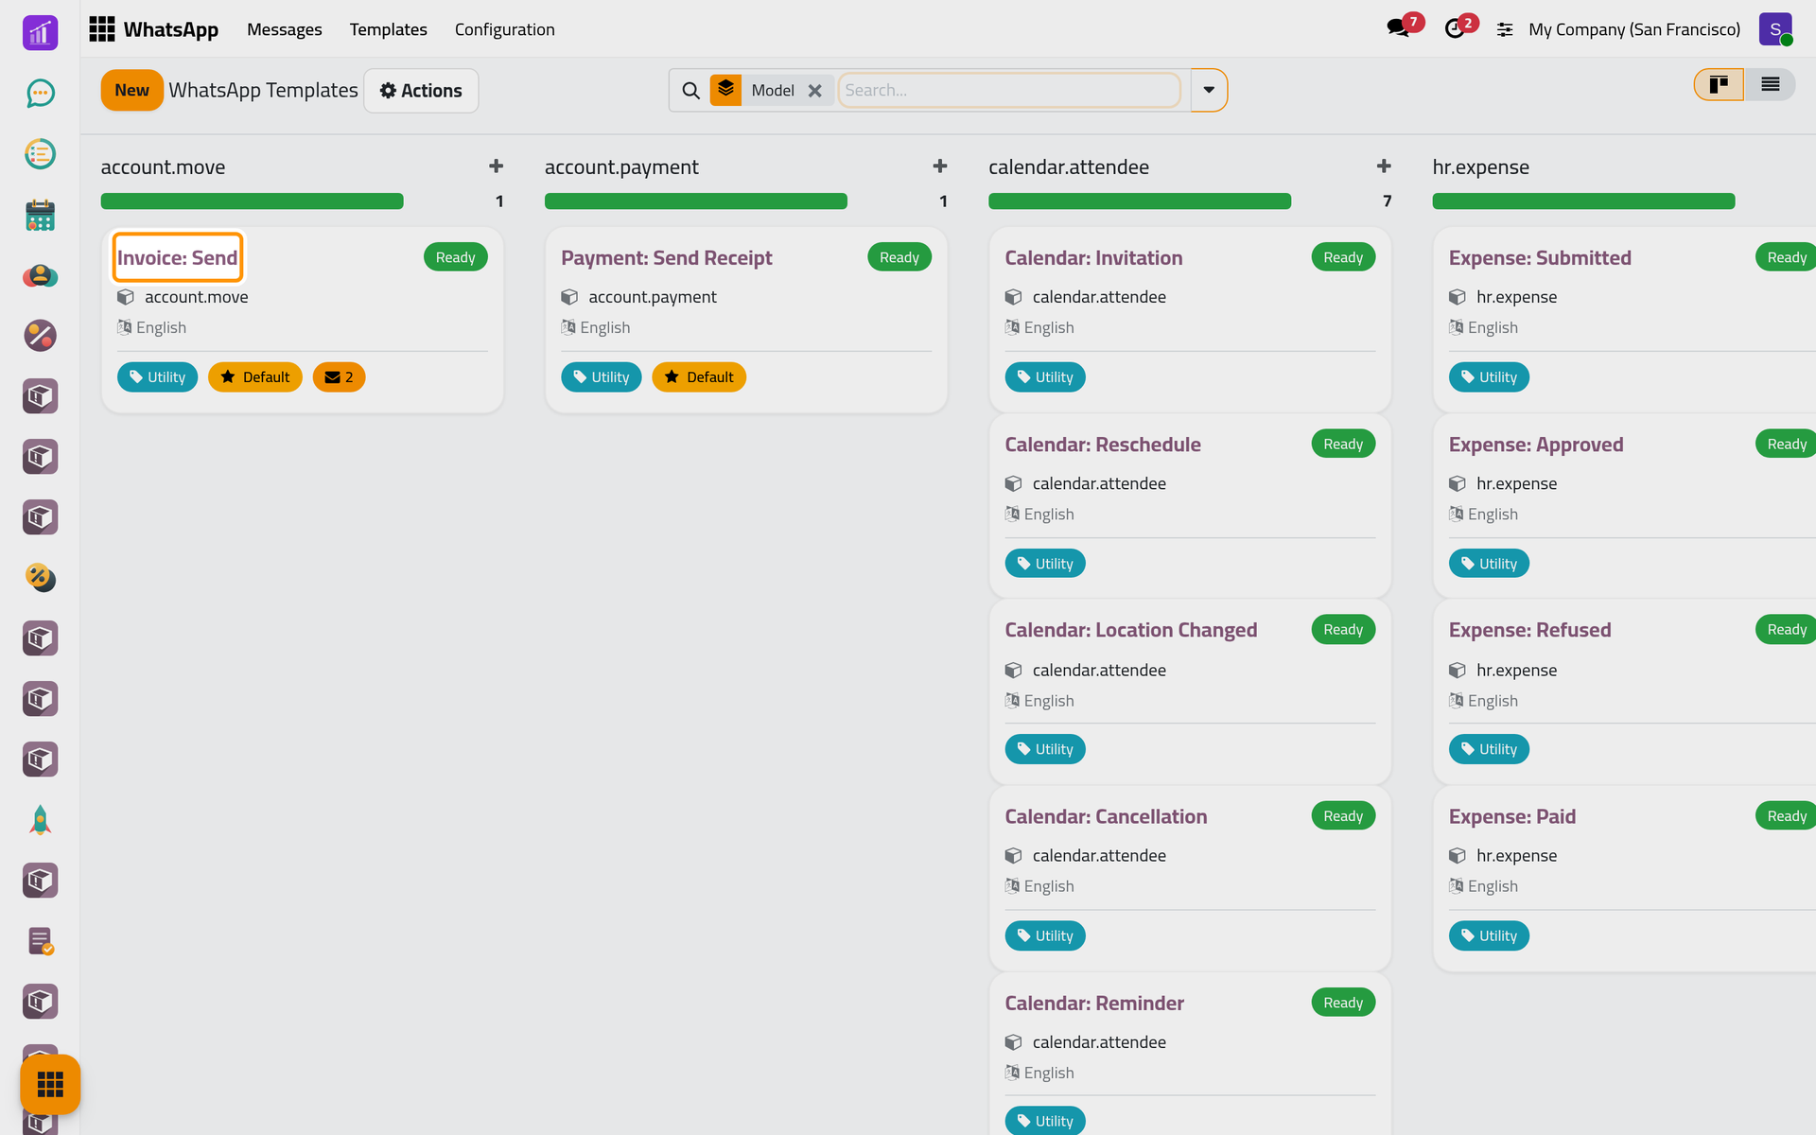Click the Default tag on Payment: Send Receipt
Image resolution: width=1816 pixels, height=1135 pixels.
tap(699, 377)
